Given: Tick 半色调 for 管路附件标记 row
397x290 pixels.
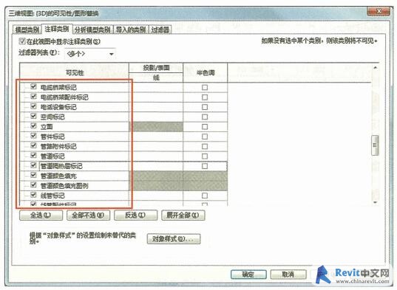Looking at the screenshot, I should pos(205,147).
